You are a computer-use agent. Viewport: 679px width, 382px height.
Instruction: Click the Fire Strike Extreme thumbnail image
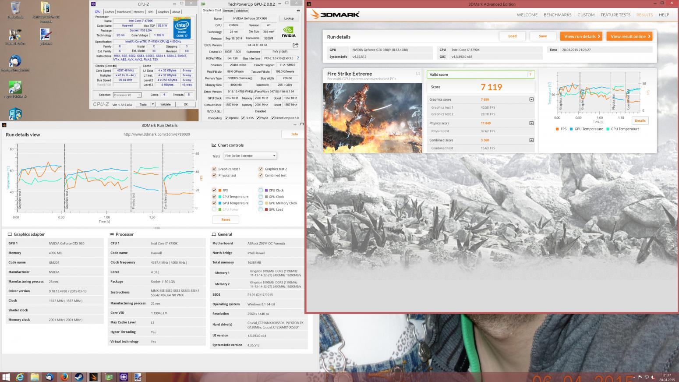coord(373,118)
